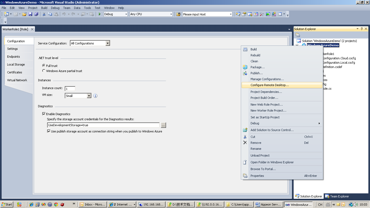Click the Undo arrow icon
Screen dimensions: 370x208
pyautogui.click(x=64, y=14)
